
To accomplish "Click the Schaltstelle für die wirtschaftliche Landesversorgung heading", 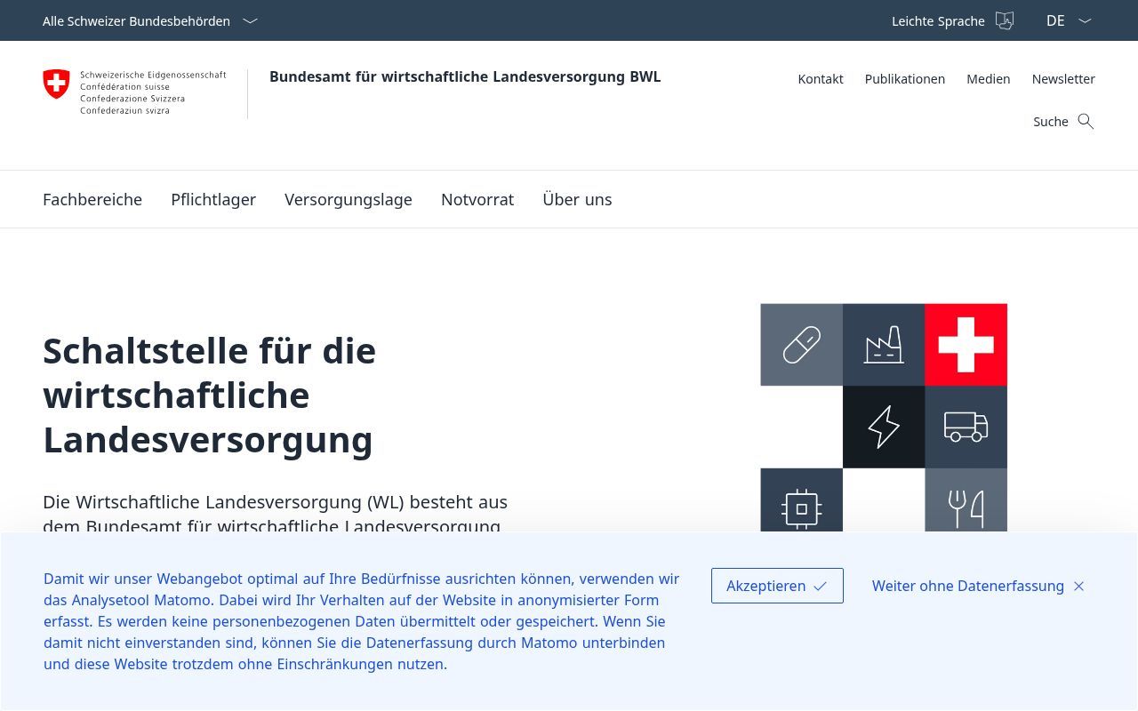I will [210, 395].
